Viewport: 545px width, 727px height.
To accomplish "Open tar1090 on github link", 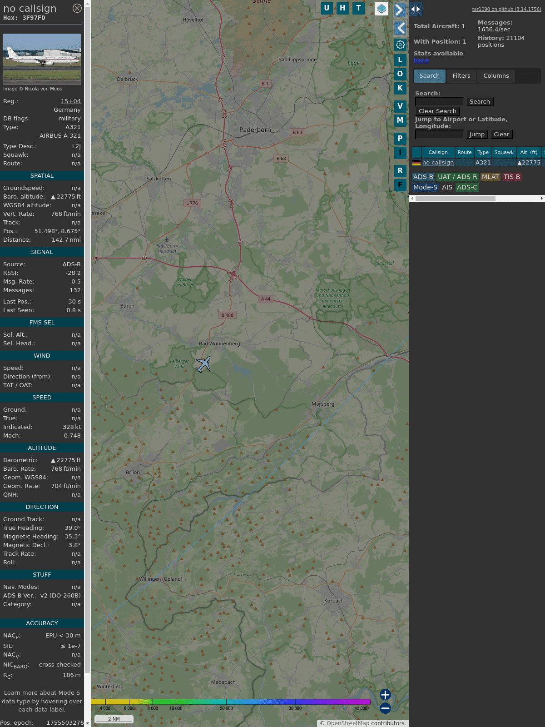I will pos(506,9).
